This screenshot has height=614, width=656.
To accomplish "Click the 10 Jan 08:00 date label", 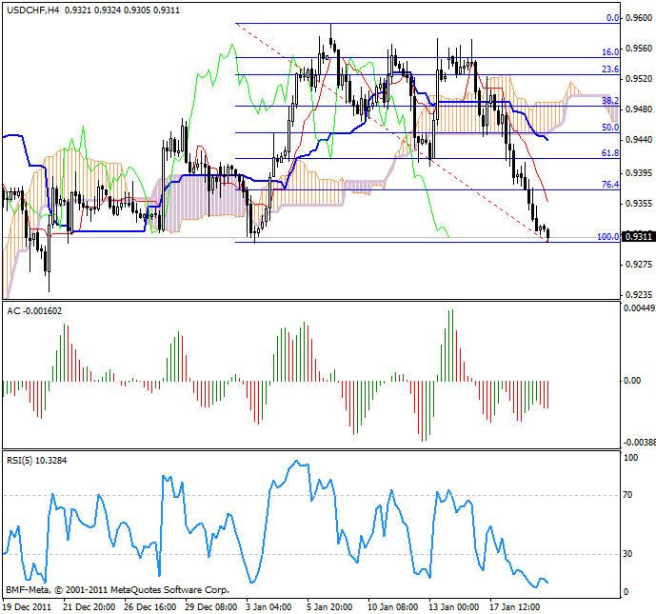I will 393,607.
